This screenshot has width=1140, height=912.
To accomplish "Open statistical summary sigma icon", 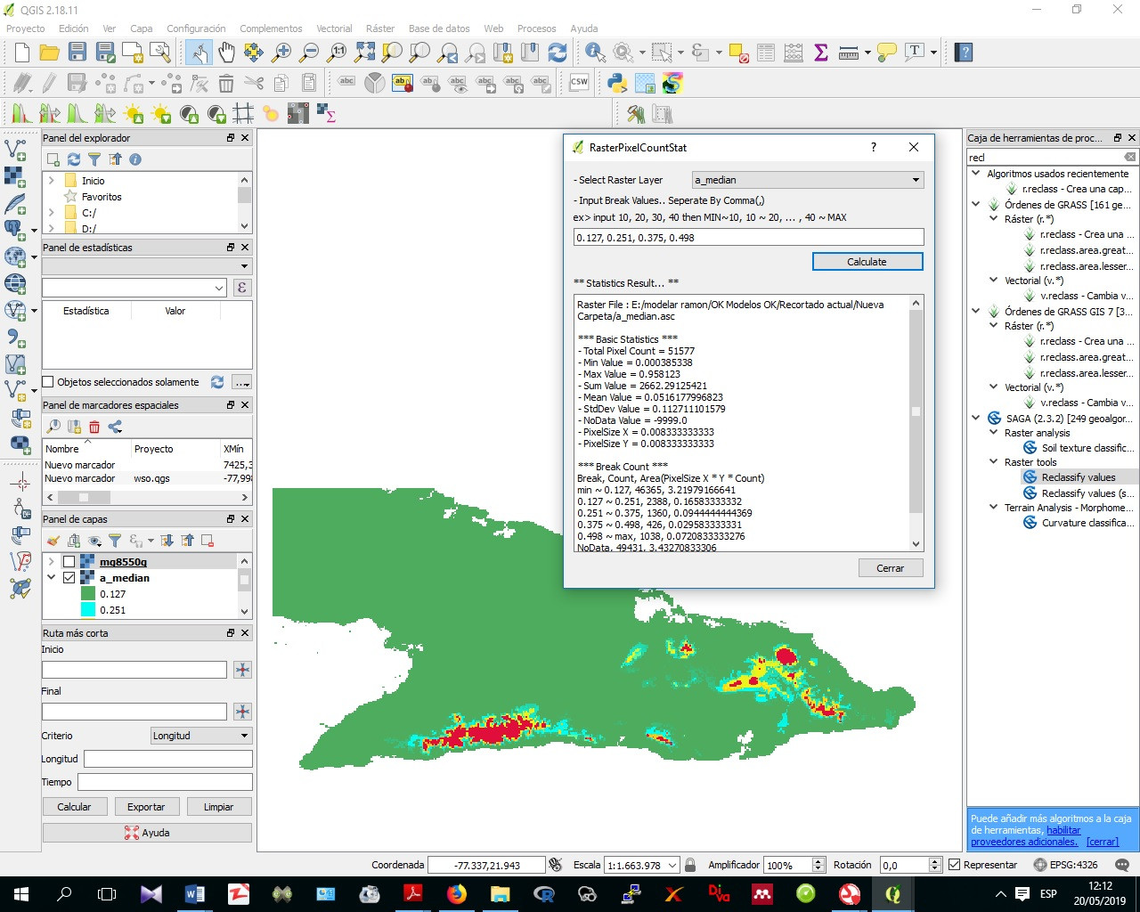I will (821, 53).
